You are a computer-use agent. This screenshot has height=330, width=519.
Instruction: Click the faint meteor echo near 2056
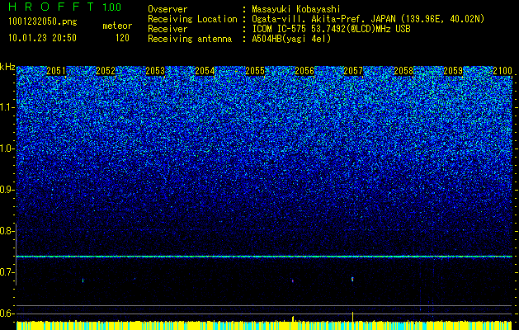click(x=293, y=280)
